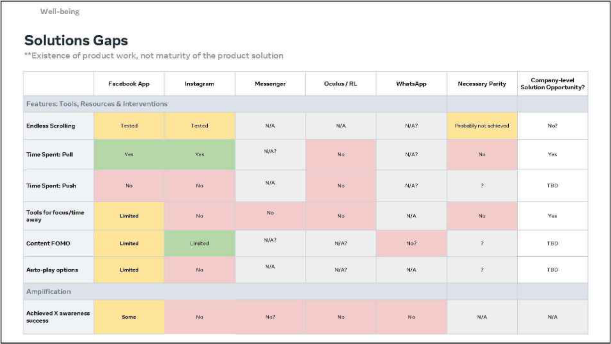Click "Tested" under Facebook App for Endless Scrolling

tap(129, 126)
